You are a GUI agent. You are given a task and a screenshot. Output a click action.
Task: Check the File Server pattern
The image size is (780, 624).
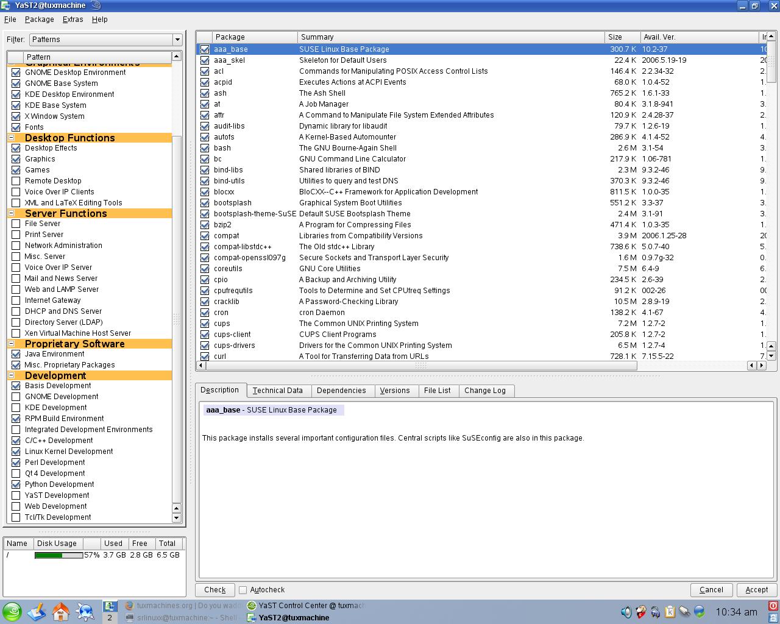click(x=16, y=224)
